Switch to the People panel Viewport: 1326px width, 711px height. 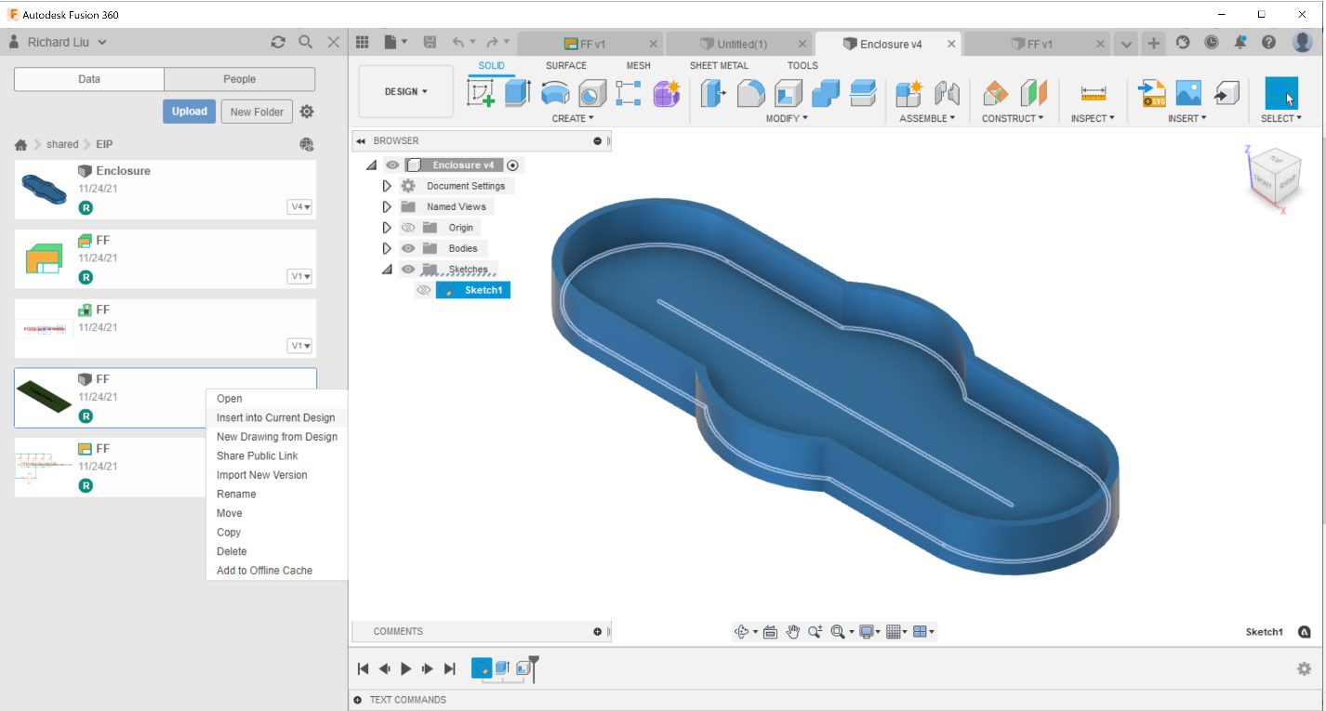click(x=239, y=78)
